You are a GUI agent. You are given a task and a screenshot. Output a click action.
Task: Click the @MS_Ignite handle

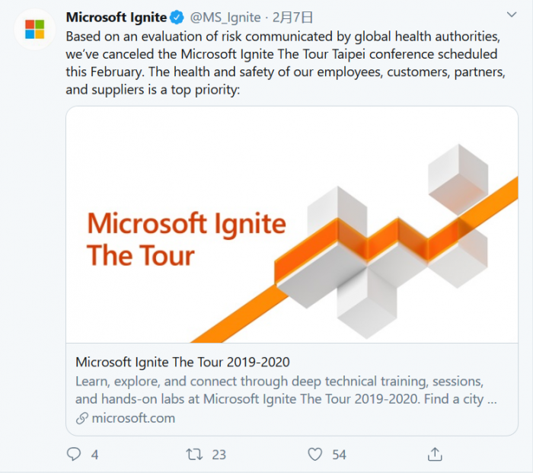click(226, 17)
